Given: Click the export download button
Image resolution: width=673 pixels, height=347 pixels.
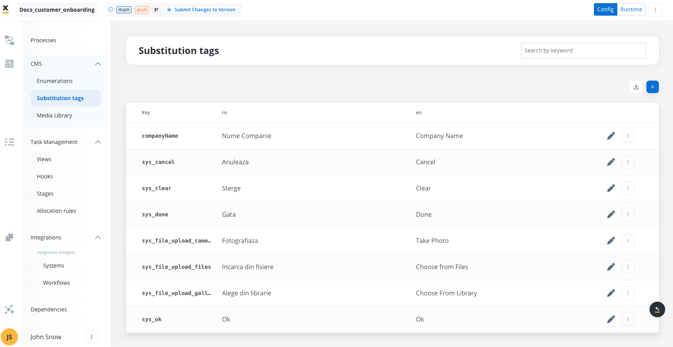Looking at the screenshot, I should (636, 87).
